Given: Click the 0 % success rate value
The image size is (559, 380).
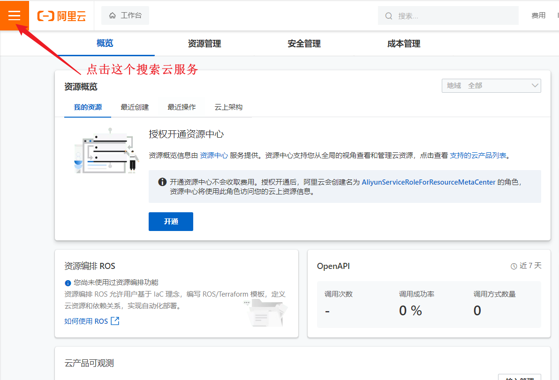Looking at the screenshot, I should [x=410, y=311].
